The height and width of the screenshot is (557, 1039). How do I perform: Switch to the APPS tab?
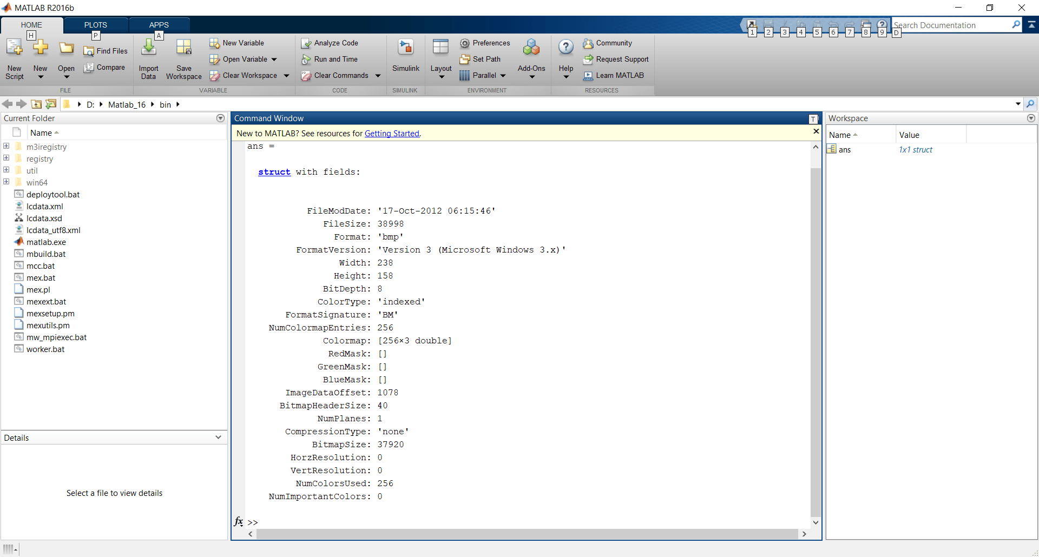[x=159, y=25]
